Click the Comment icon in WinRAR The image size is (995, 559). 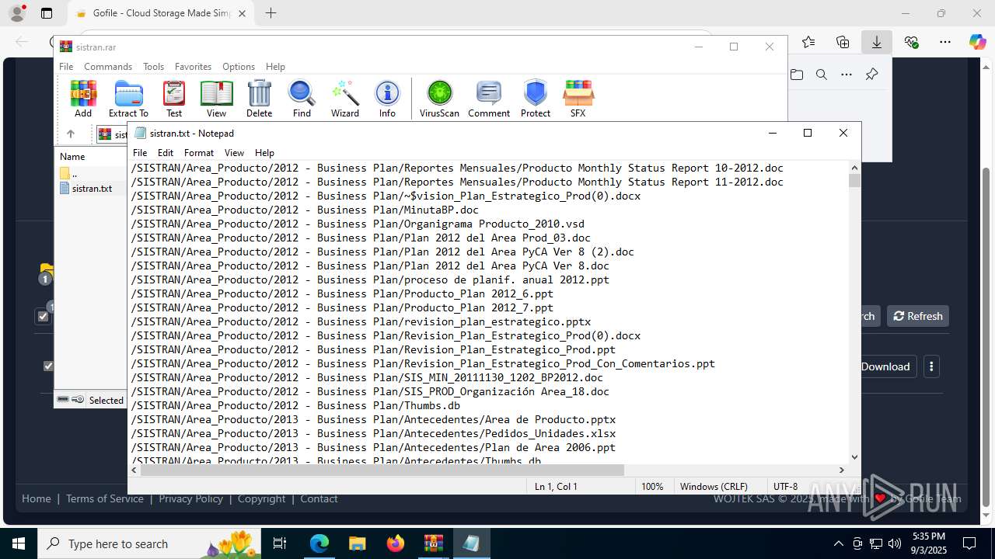click(x=489, y=99)
